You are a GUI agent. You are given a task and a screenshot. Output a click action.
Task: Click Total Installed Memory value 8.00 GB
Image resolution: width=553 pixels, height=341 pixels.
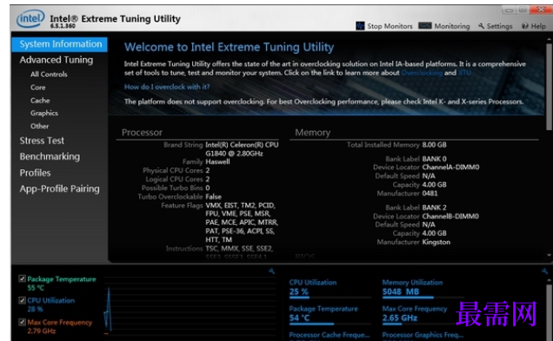[x=435, y=145]
